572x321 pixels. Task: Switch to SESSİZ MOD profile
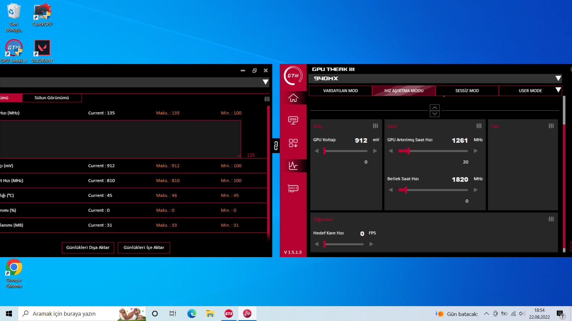click(467, 91)
